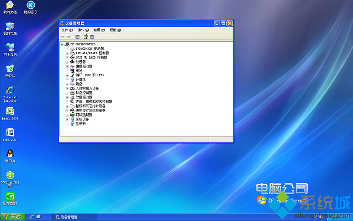The width and height of the screenshot is (353, 221).
Task: Open the Recycle Bin desktop icon
Action: point(10,71)
